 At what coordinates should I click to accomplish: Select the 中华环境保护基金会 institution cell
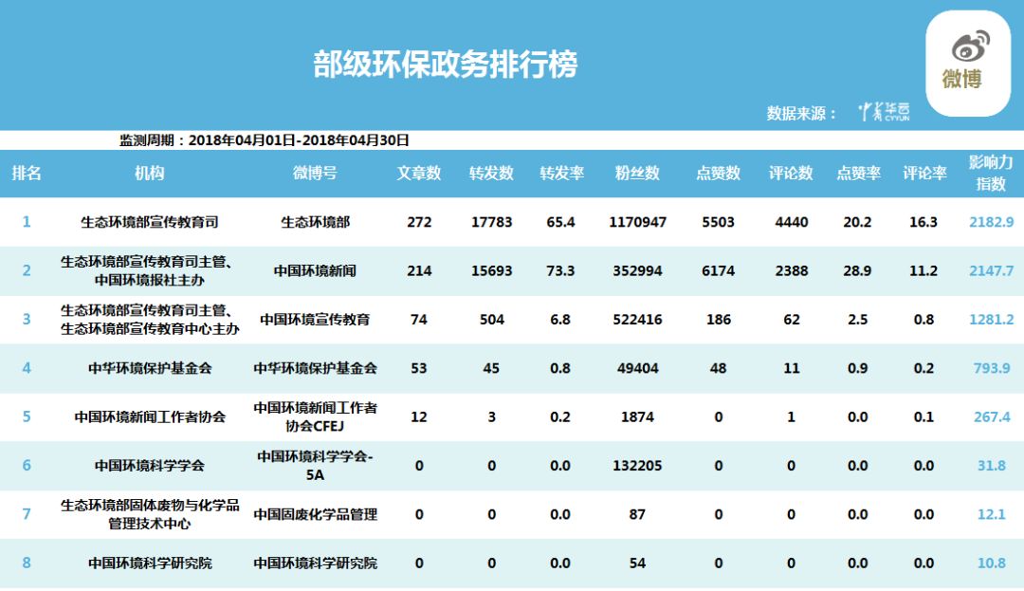[x=150, y=368]
